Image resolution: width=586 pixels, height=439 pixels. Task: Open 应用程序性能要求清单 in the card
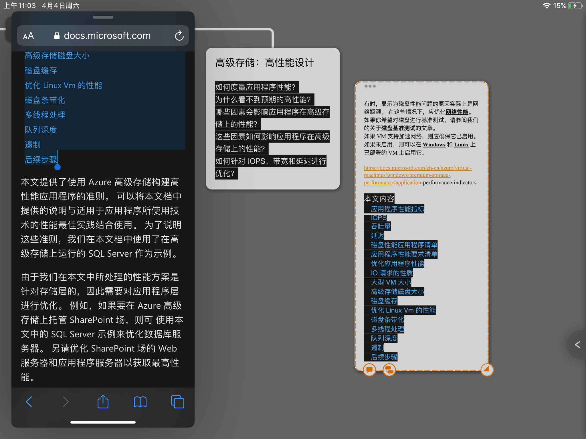[404, 254]
